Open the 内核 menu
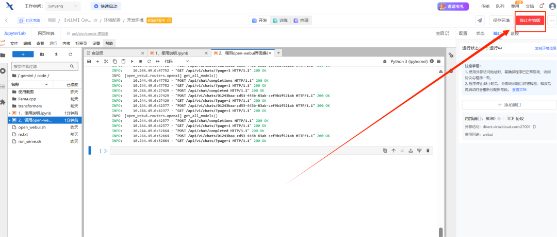Screen dimensions: 557x237 [x=67, y=44]
